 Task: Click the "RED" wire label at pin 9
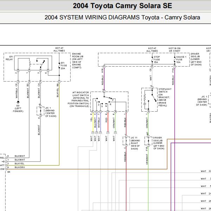coord(106,120)
